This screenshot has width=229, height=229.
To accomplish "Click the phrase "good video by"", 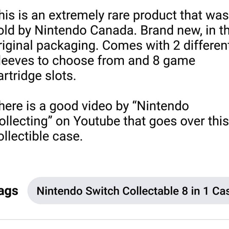I will click(89, 106).
